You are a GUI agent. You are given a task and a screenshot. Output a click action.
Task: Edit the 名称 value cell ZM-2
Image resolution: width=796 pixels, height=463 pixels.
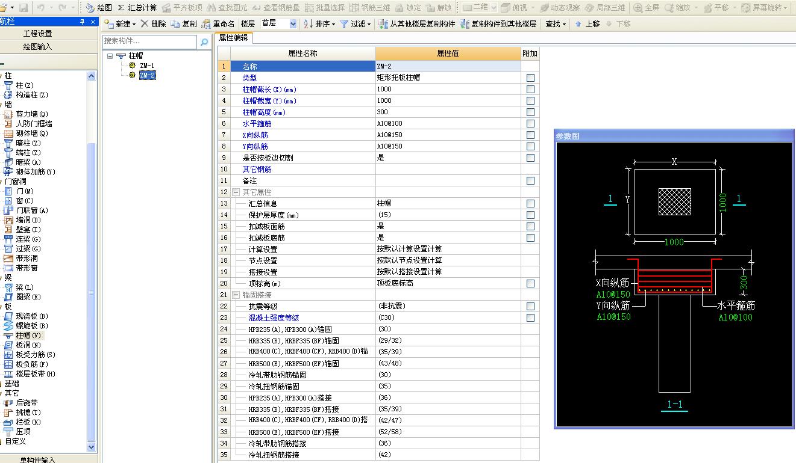448,66
